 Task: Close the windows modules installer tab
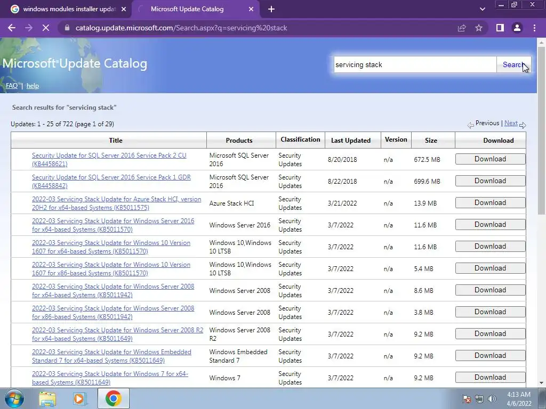(124, 10)
